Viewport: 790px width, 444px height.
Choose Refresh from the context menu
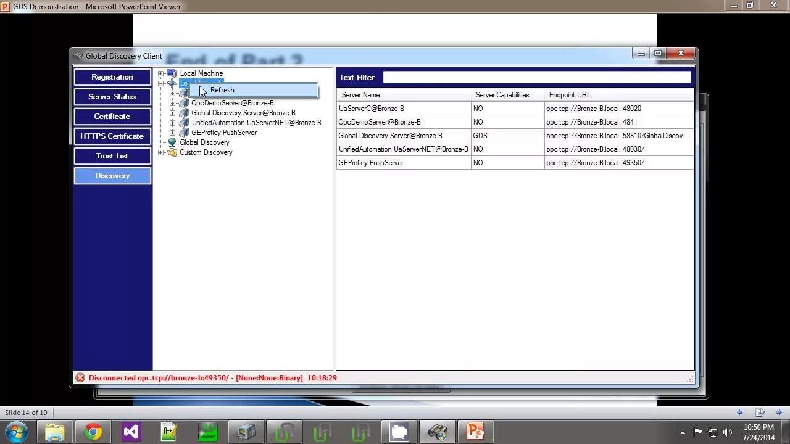tap(254, 90)
